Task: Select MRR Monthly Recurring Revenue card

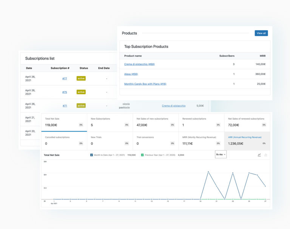Action: 201,141
